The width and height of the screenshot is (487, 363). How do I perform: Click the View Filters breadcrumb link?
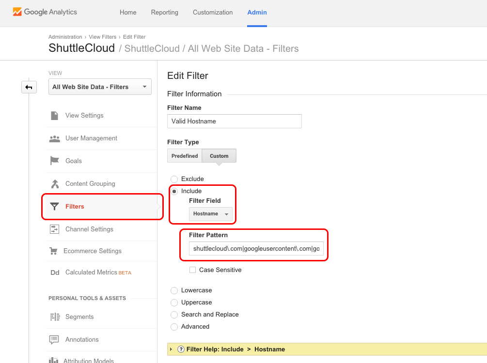[x=103, y=37]
